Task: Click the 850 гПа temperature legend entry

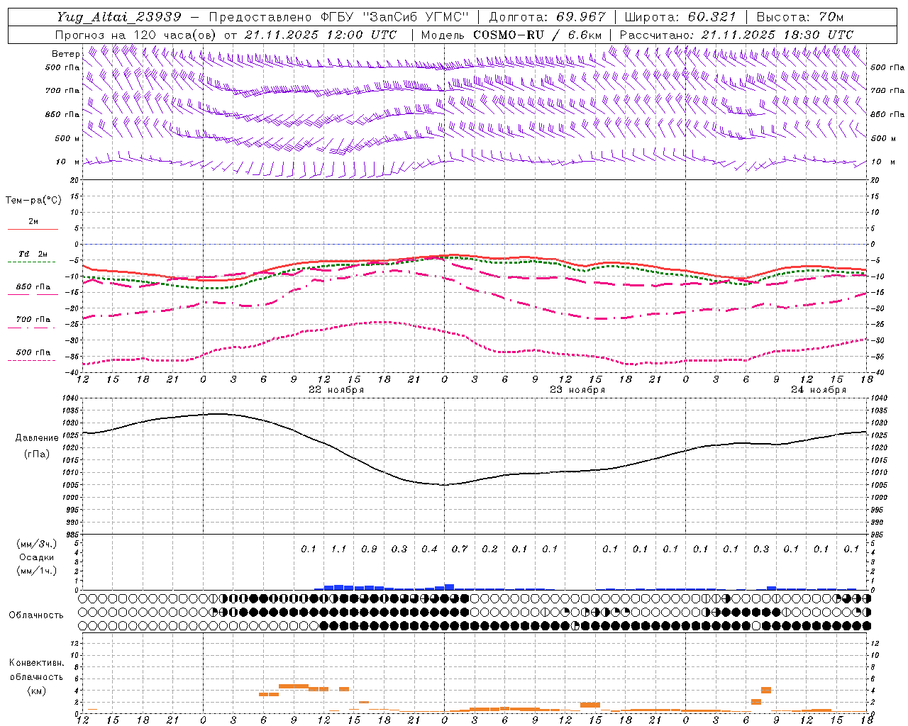Action: (x=33, y=287)
